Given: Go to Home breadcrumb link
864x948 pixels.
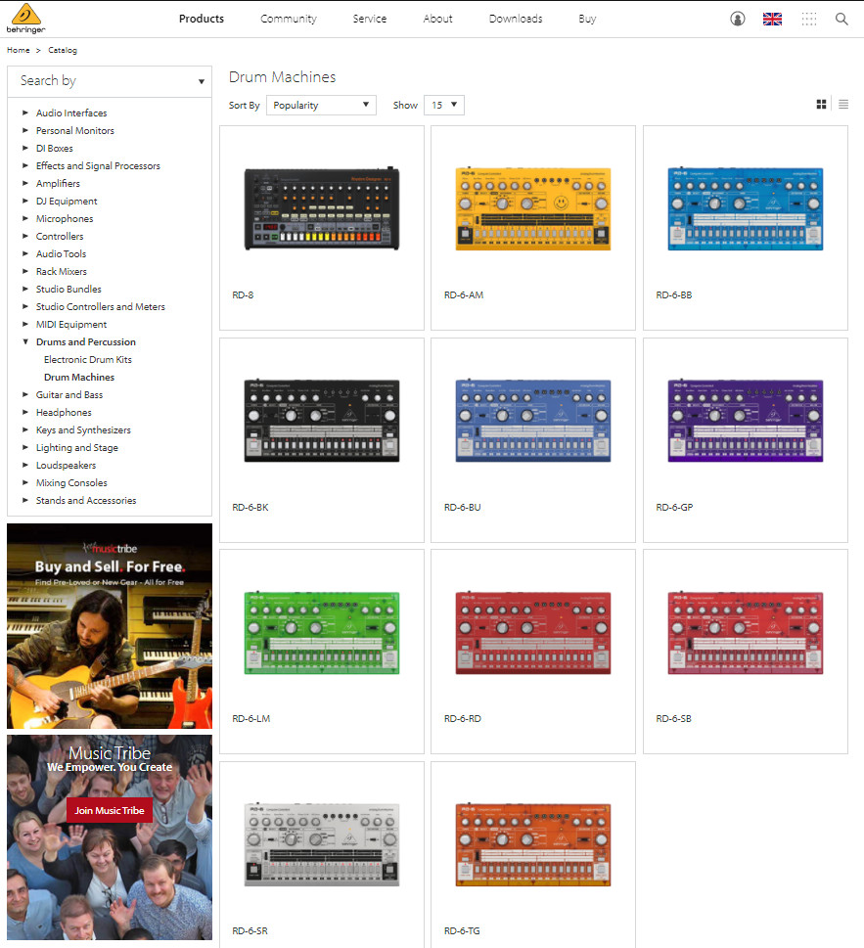Looking at the screenshot, I should pos(18,50).
